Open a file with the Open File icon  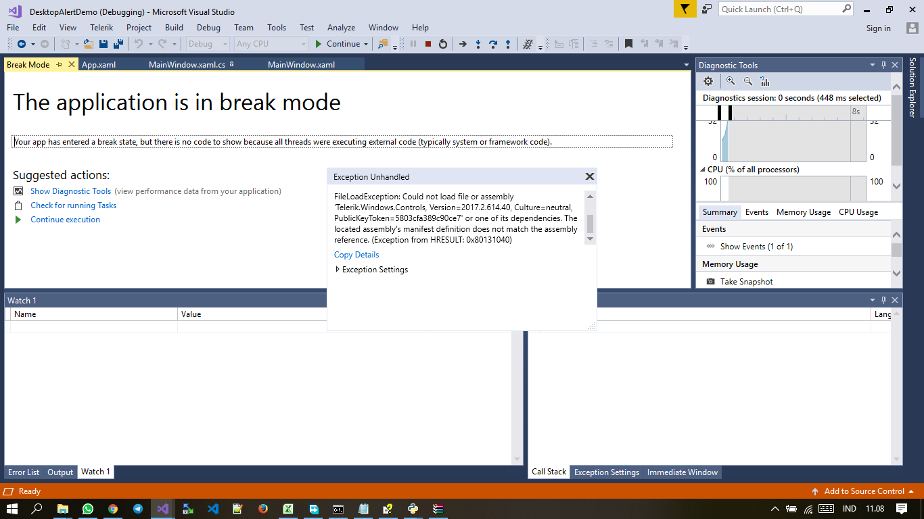coord(89,44)
